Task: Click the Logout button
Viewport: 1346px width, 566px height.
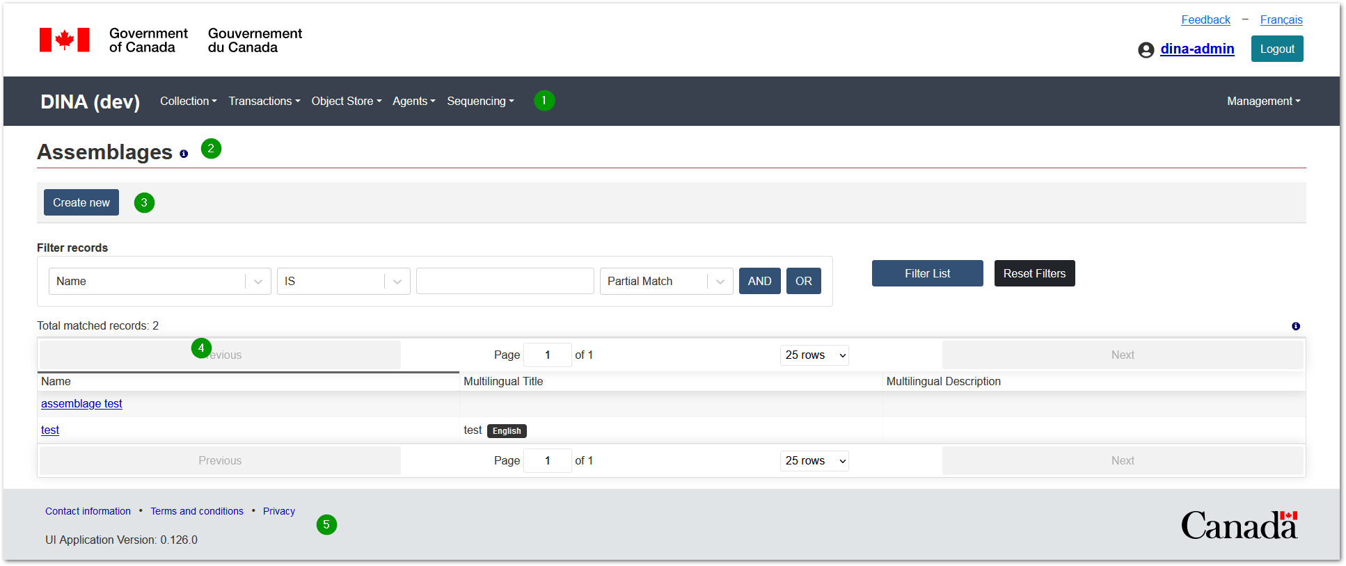Action: coord(1277,49)
